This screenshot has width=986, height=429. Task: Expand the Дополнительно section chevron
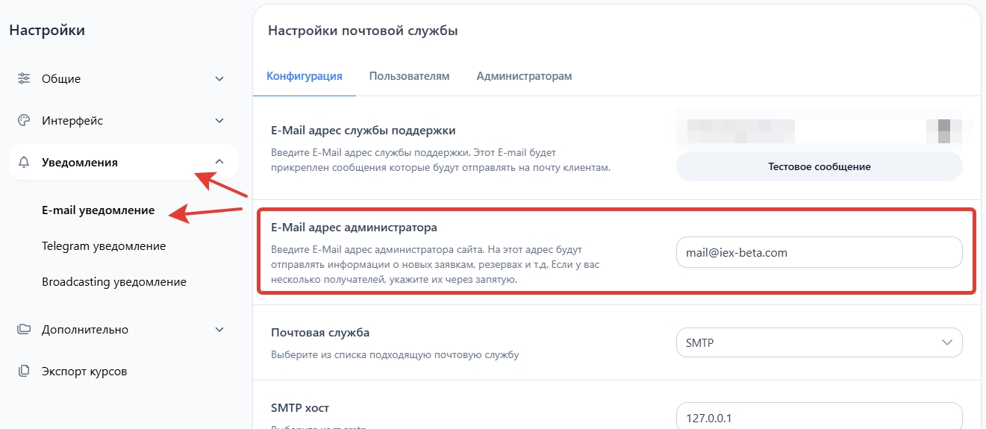pyautogui.click(x=219, y=329)
